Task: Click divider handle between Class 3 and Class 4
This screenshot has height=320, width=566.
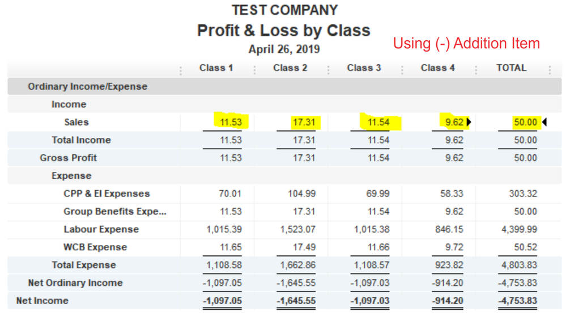Action: 402,70
